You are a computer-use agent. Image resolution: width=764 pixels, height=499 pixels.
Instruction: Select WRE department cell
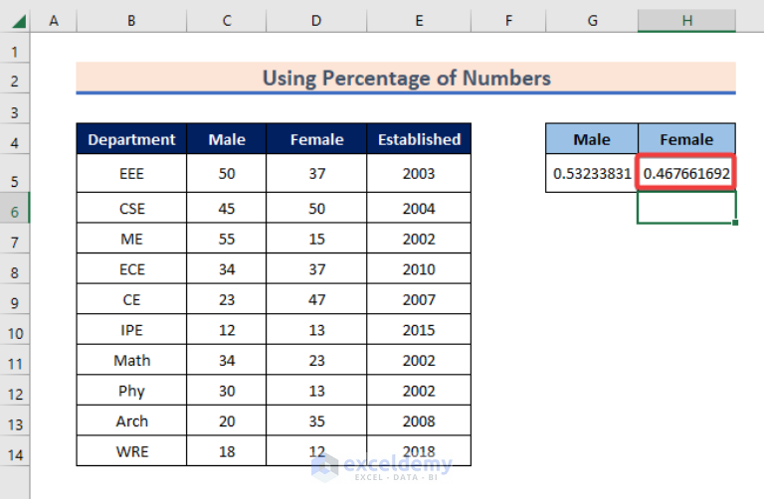[x=131, y=451]
